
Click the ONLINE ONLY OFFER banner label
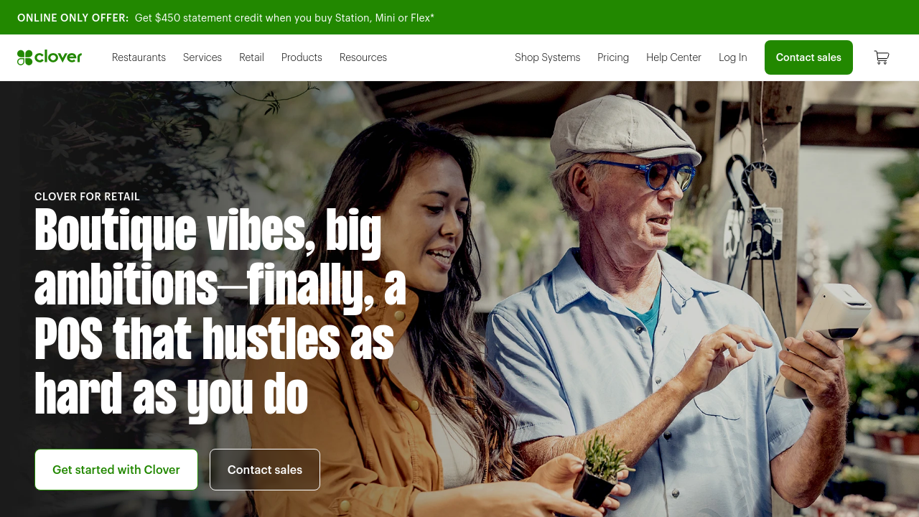73,17
